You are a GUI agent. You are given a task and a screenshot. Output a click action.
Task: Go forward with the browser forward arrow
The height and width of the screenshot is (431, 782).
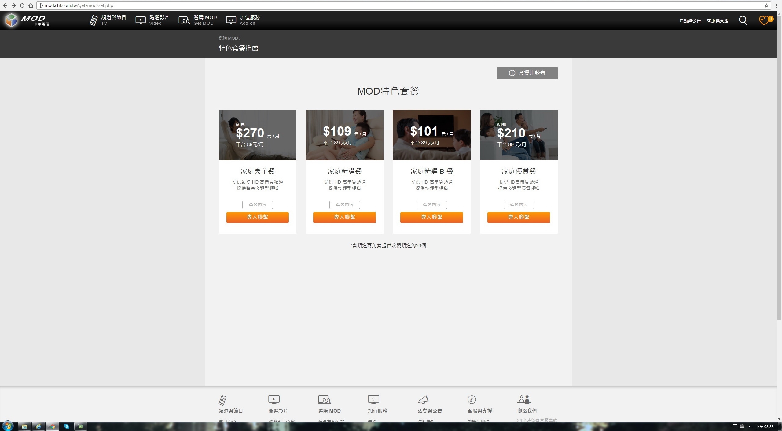13,5
